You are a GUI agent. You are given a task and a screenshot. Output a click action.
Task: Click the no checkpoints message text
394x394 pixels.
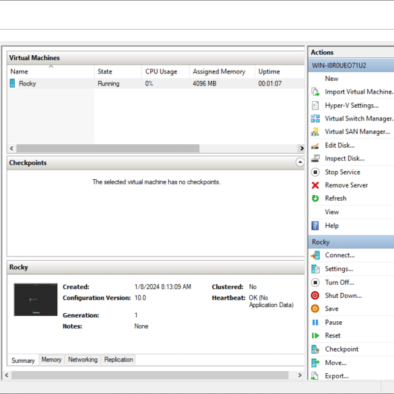pyautogui.click(x=156, y=182)
